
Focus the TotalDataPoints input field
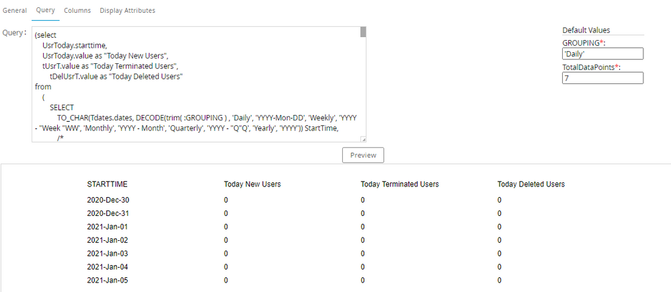(x=602, y=78)
